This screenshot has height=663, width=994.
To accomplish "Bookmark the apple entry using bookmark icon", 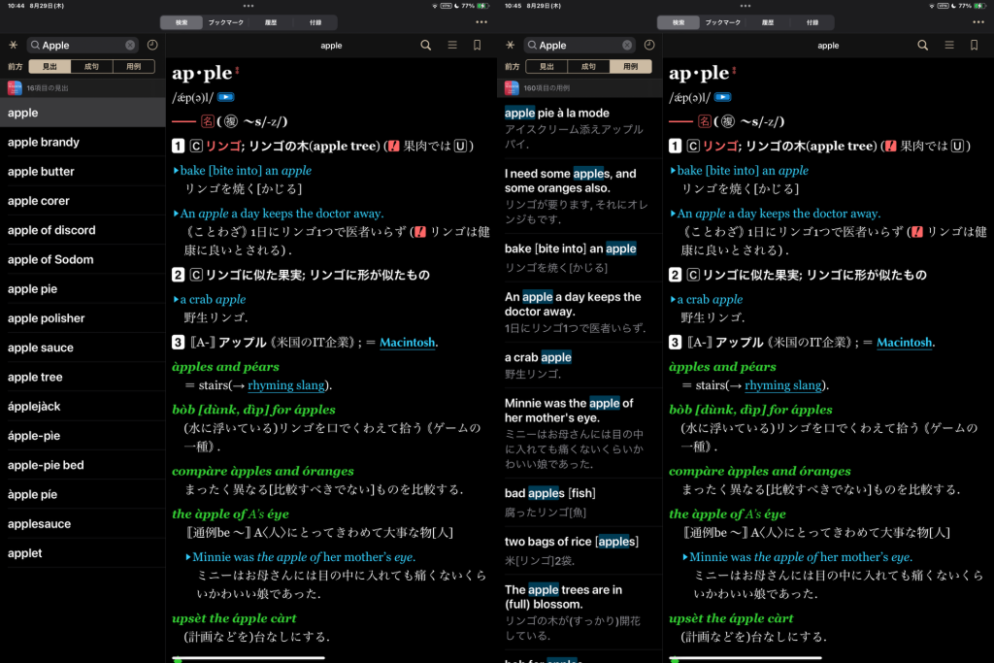I will [477, 45].
